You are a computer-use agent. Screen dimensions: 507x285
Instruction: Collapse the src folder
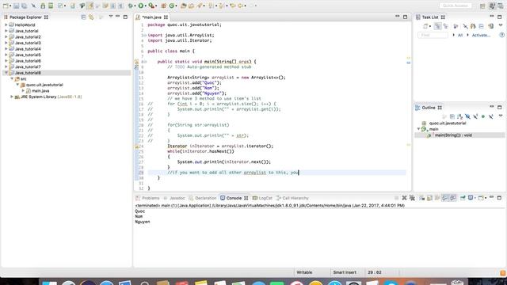click(x=12, y=78)
